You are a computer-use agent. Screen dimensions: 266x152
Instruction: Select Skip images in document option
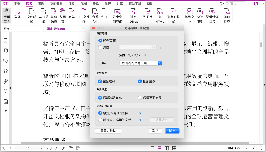coord(100,113)
